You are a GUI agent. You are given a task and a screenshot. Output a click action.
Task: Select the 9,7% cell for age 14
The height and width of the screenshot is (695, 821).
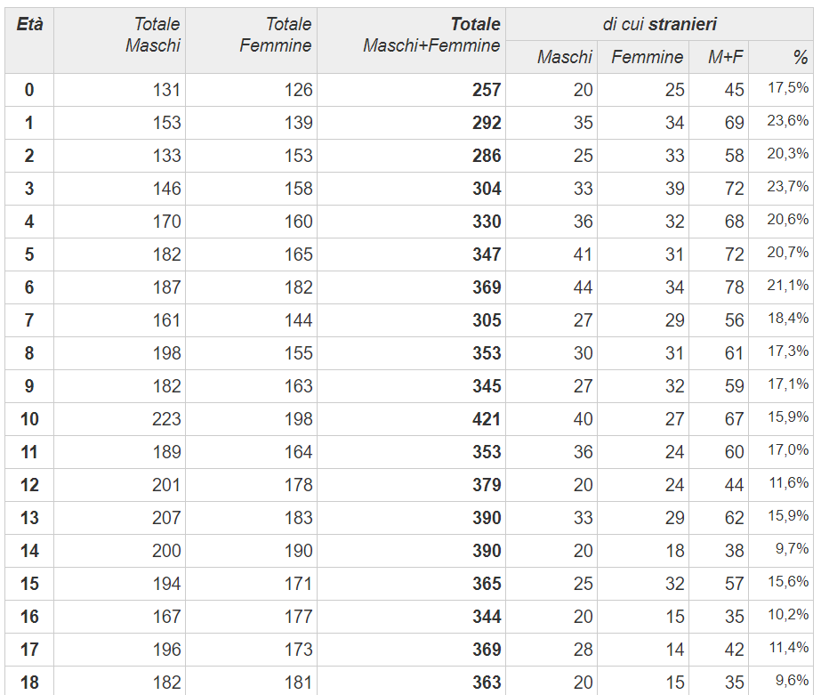pos(793,549)
